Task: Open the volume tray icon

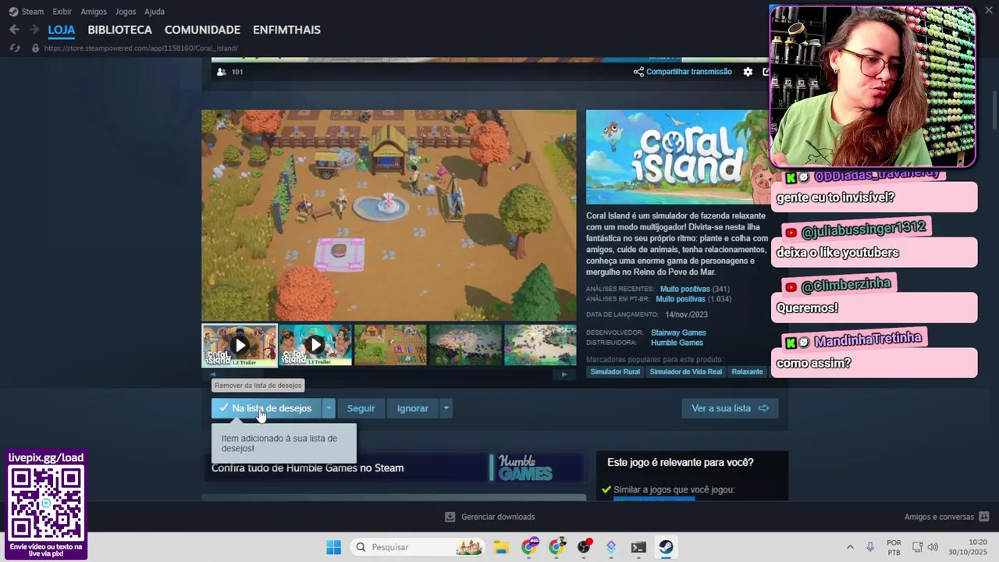Action: click(933, 547)
